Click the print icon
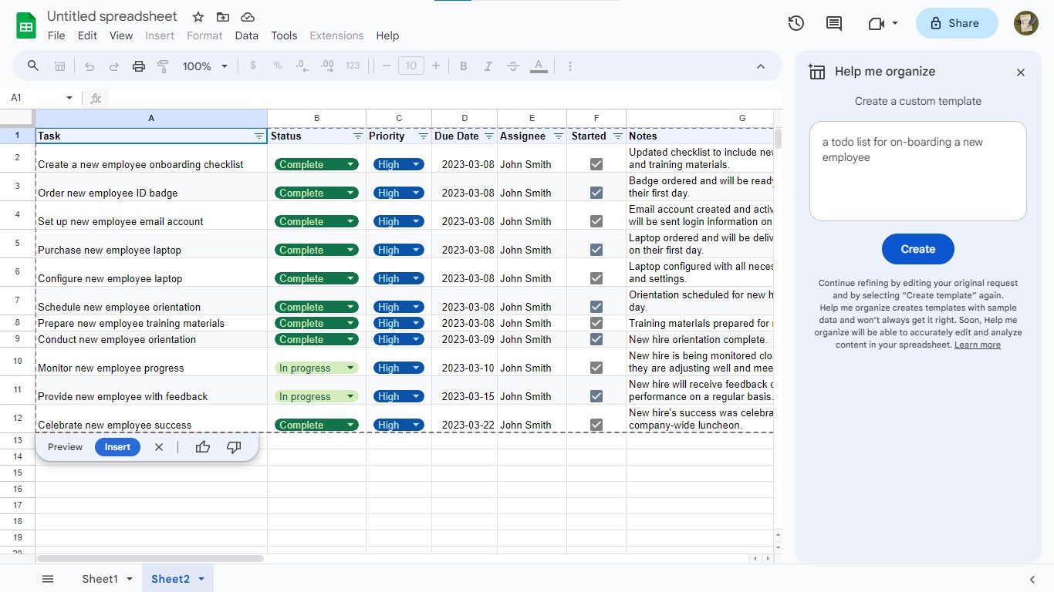Screen dimensions: 1054x592 pyautogui.click(x=139, y=66)
